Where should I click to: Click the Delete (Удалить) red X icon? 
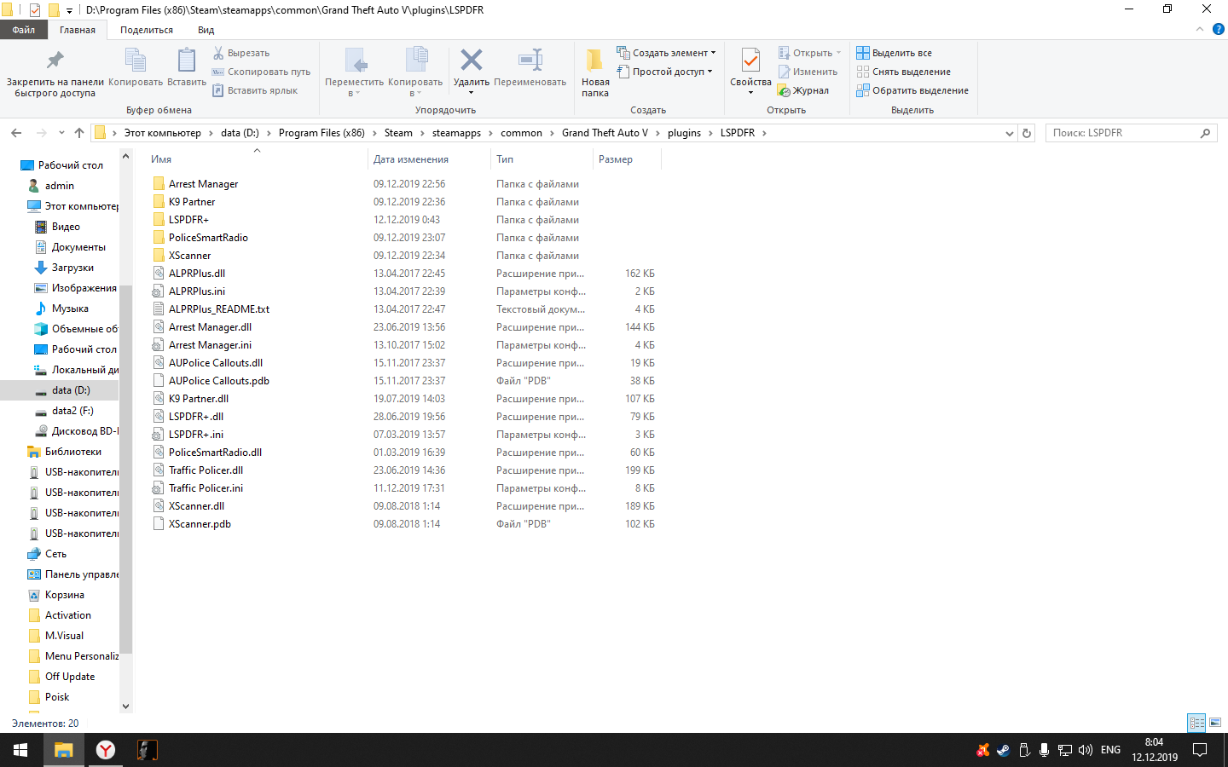pos(472,61)
